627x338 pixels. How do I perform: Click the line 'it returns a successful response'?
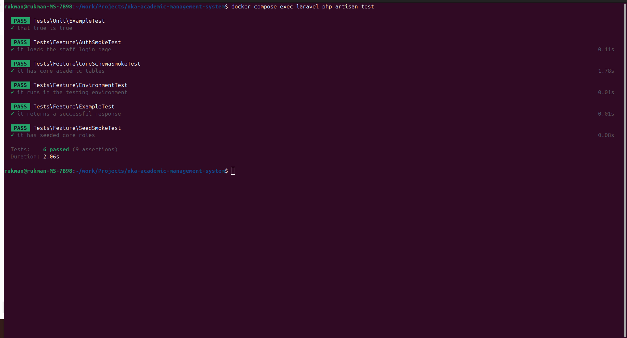(x=69, y=114)
